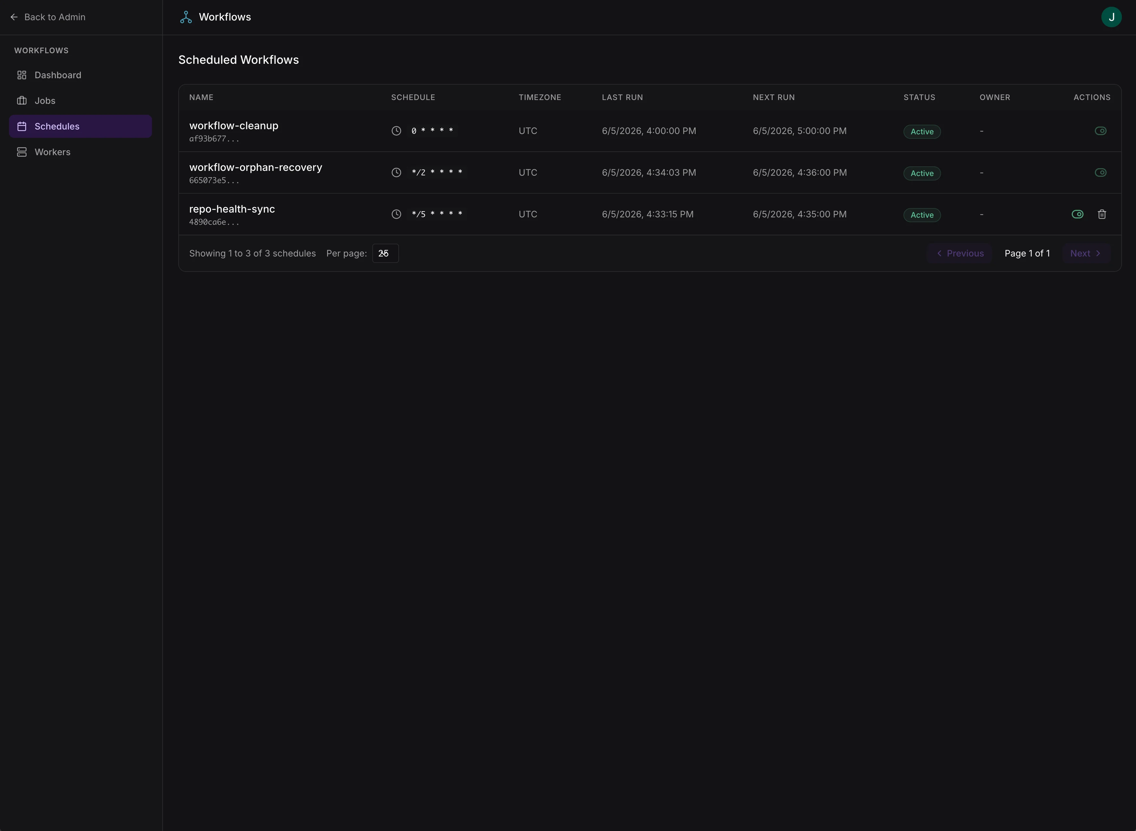Click the Dashboard grid icon in sidebar

coord(21,75)
